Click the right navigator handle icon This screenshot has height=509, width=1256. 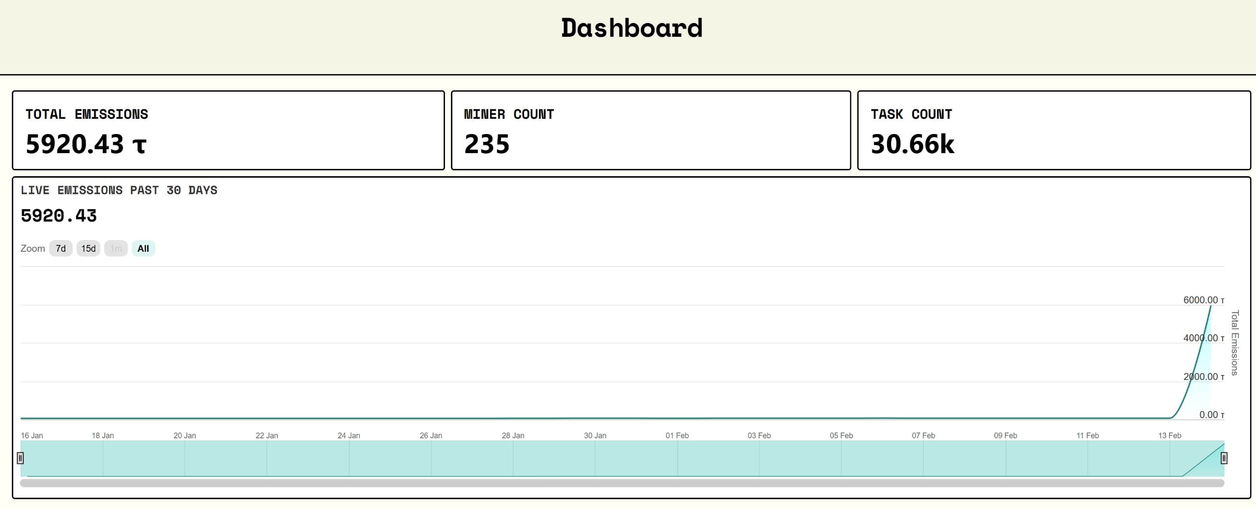coord(1224,458)
